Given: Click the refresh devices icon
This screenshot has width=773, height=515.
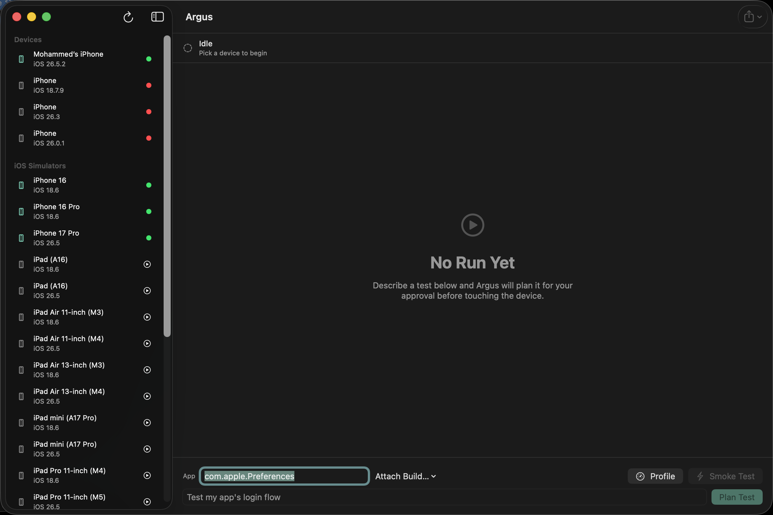Looking at the screenshot, I should click(128, 17).
